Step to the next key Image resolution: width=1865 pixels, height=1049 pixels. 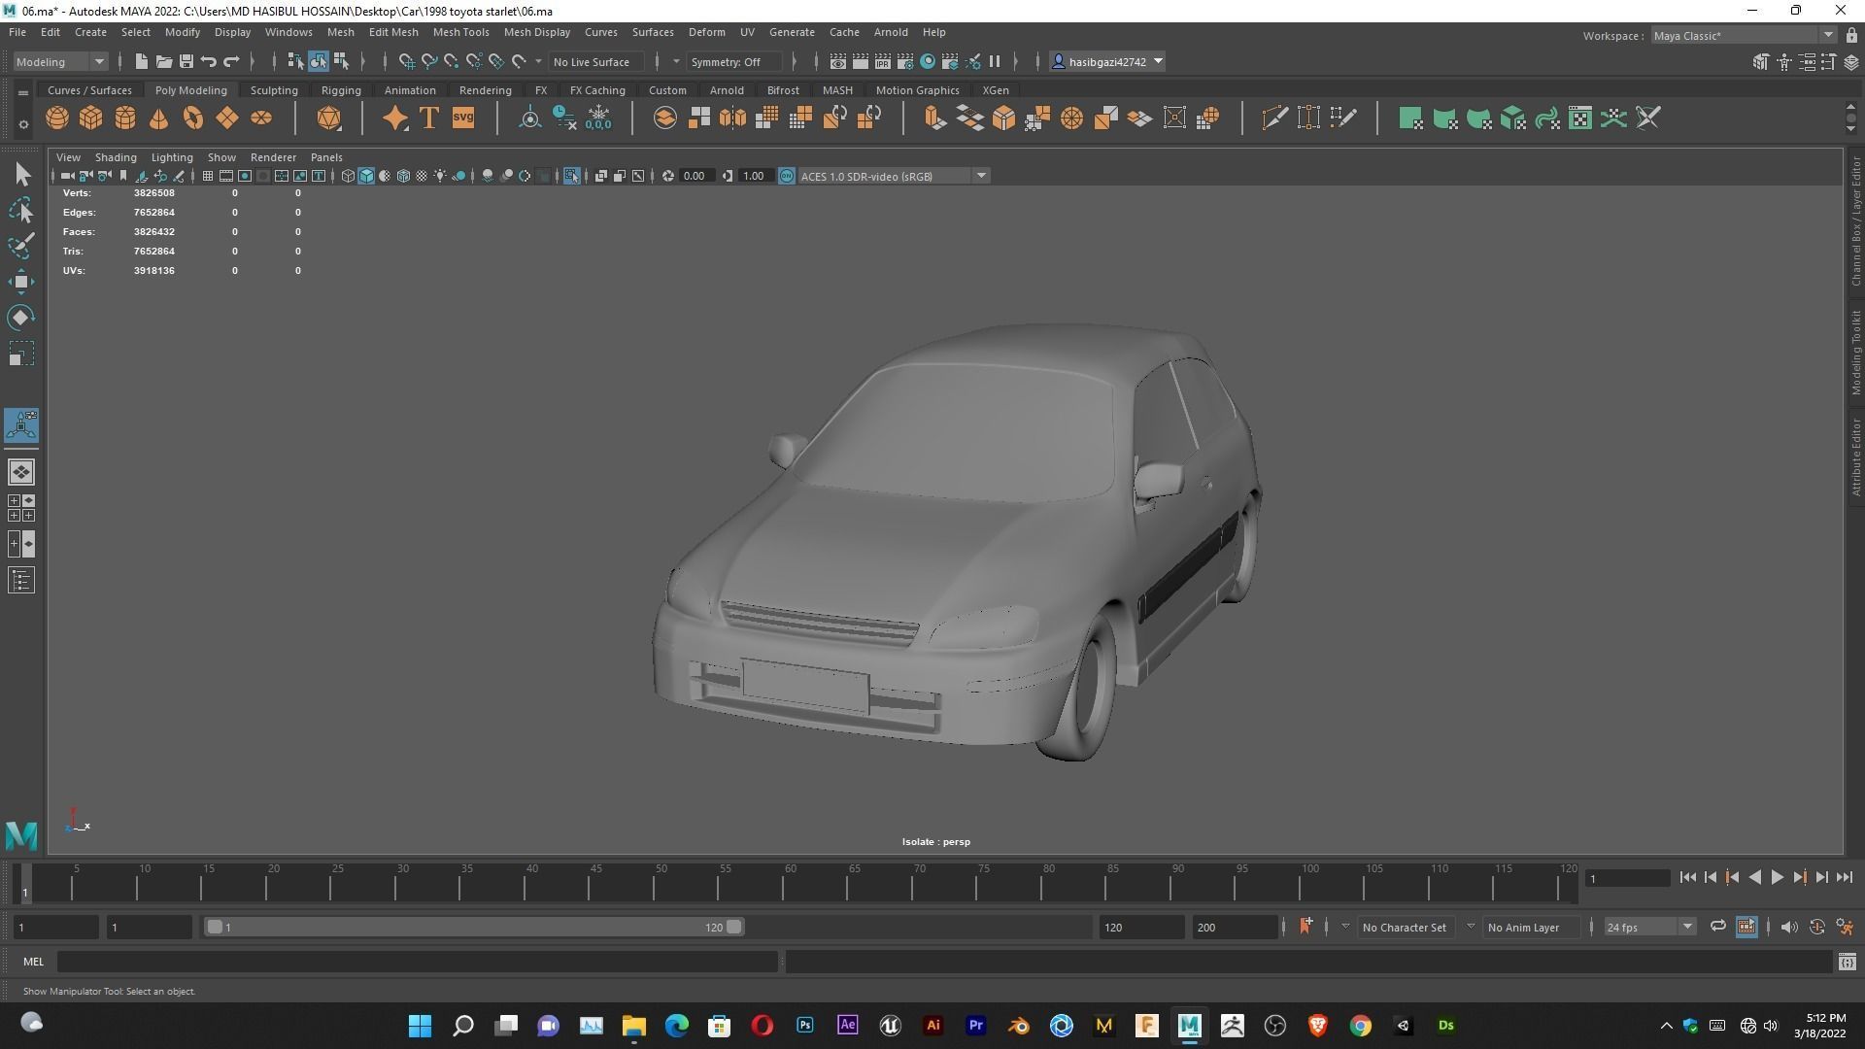coord(1799,877)
